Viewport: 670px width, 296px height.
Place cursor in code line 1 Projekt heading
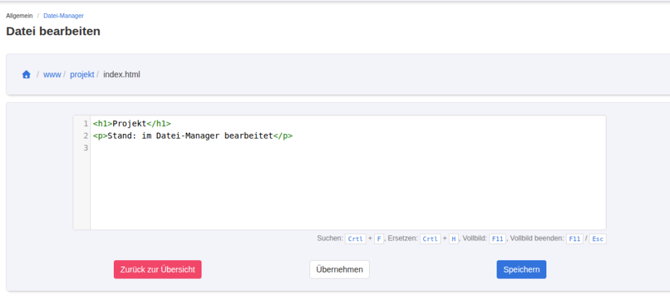[132, 123]
